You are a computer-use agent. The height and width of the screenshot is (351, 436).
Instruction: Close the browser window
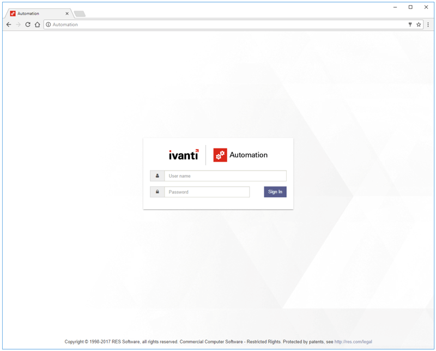point(426,7)
